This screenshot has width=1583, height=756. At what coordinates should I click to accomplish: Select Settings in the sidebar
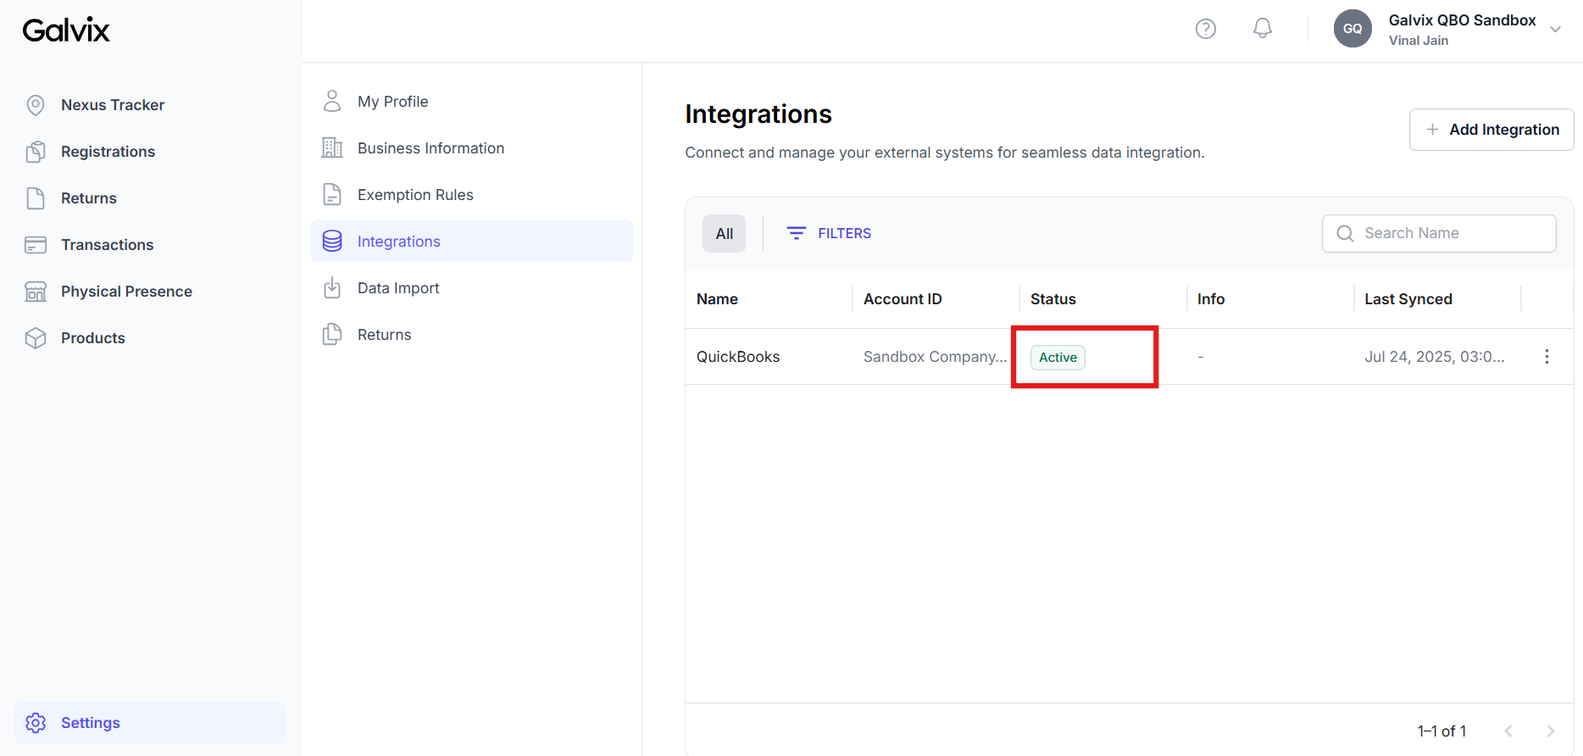(150, 723)
